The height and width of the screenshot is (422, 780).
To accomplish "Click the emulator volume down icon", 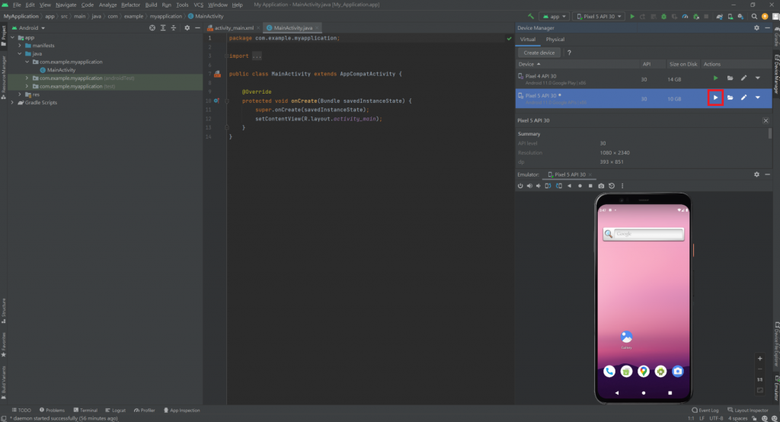I will (539, 186).
